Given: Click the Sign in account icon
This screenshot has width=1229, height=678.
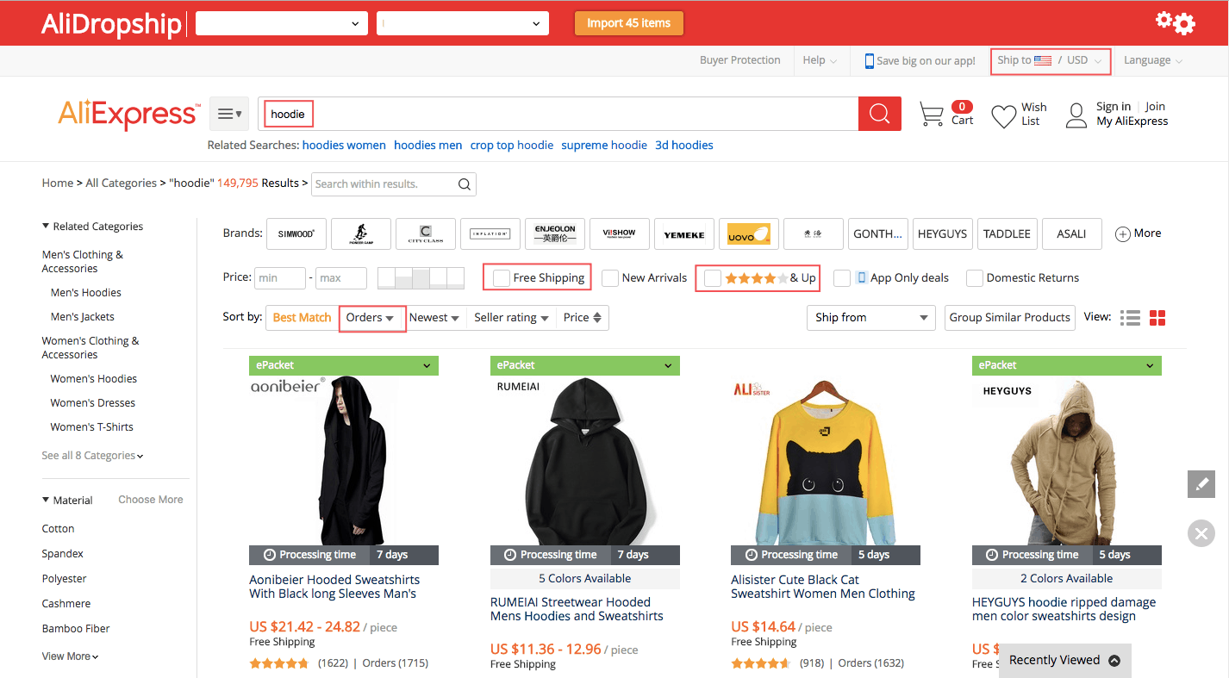Looking at the screenshot, I should pos(1076,115).
